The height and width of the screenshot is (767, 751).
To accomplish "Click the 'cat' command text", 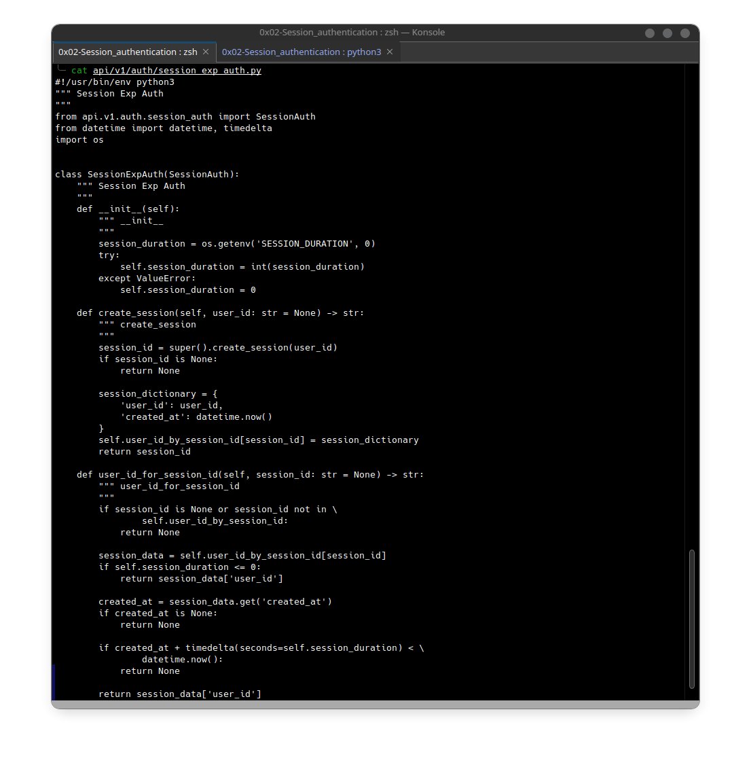I will tap(79, 71).
